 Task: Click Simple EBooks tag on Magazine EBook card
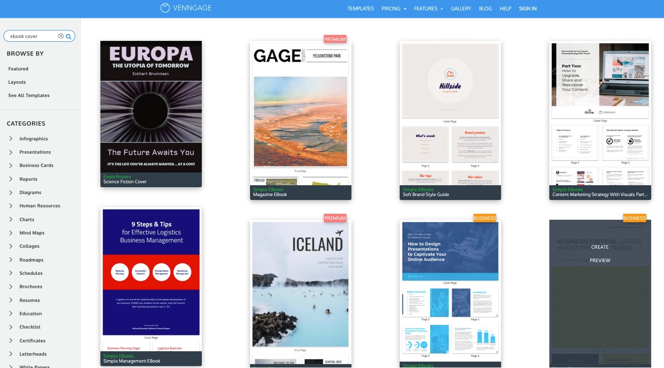268,190
